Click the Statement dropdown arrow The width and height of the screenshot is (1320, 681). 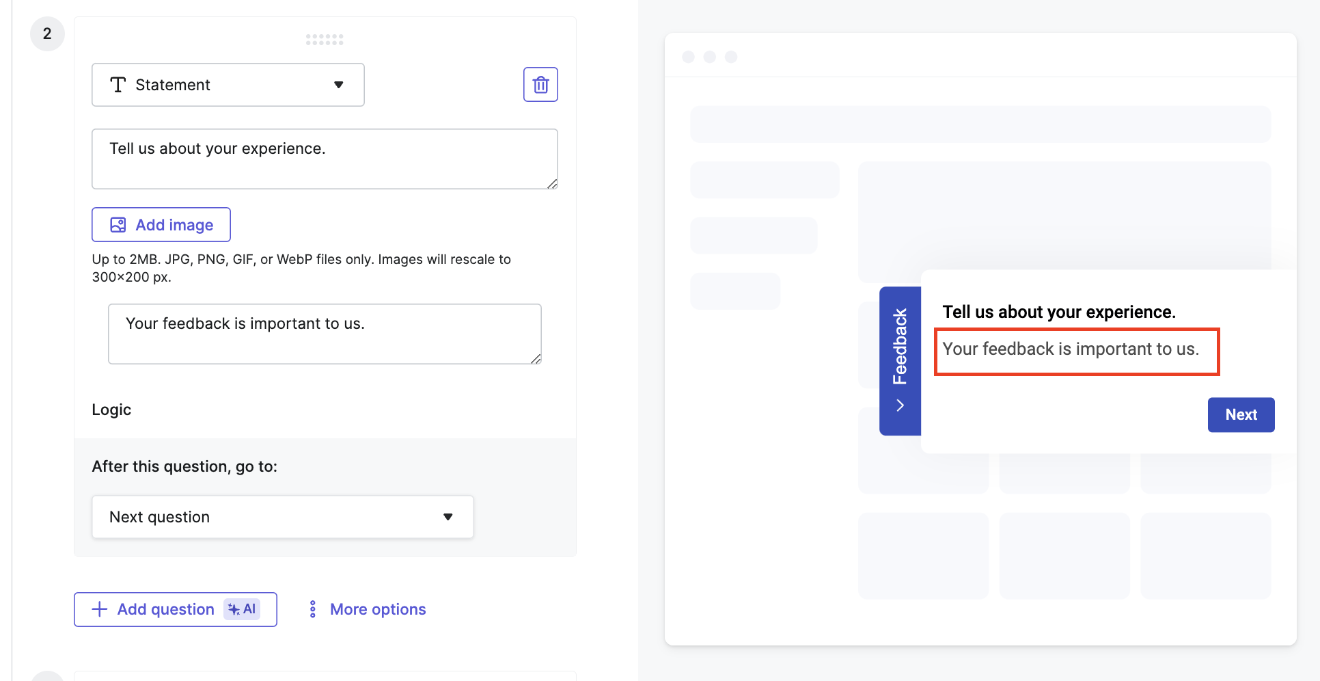338,85
